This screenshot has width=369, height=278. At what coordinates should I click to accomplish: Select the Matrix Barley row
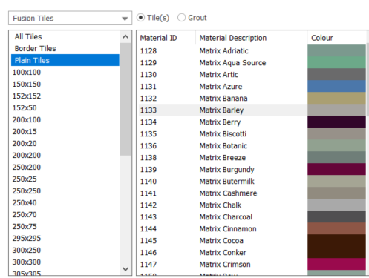(x=252, y=110)
